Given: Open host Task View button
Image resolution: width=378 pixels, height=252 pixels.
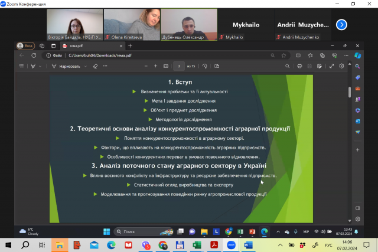Looking at the screenshot, I should click(42, 246).
